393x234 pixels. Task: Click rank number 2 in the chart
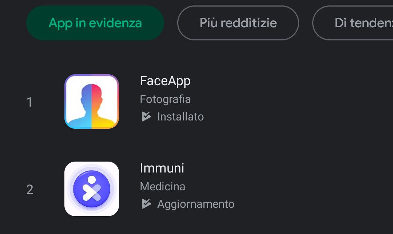pos(30,190)
